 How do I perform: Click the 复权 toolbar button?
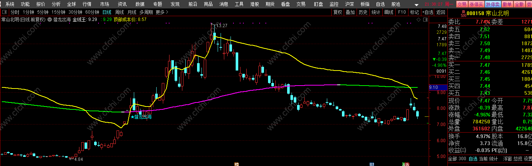tap(338, 12)
